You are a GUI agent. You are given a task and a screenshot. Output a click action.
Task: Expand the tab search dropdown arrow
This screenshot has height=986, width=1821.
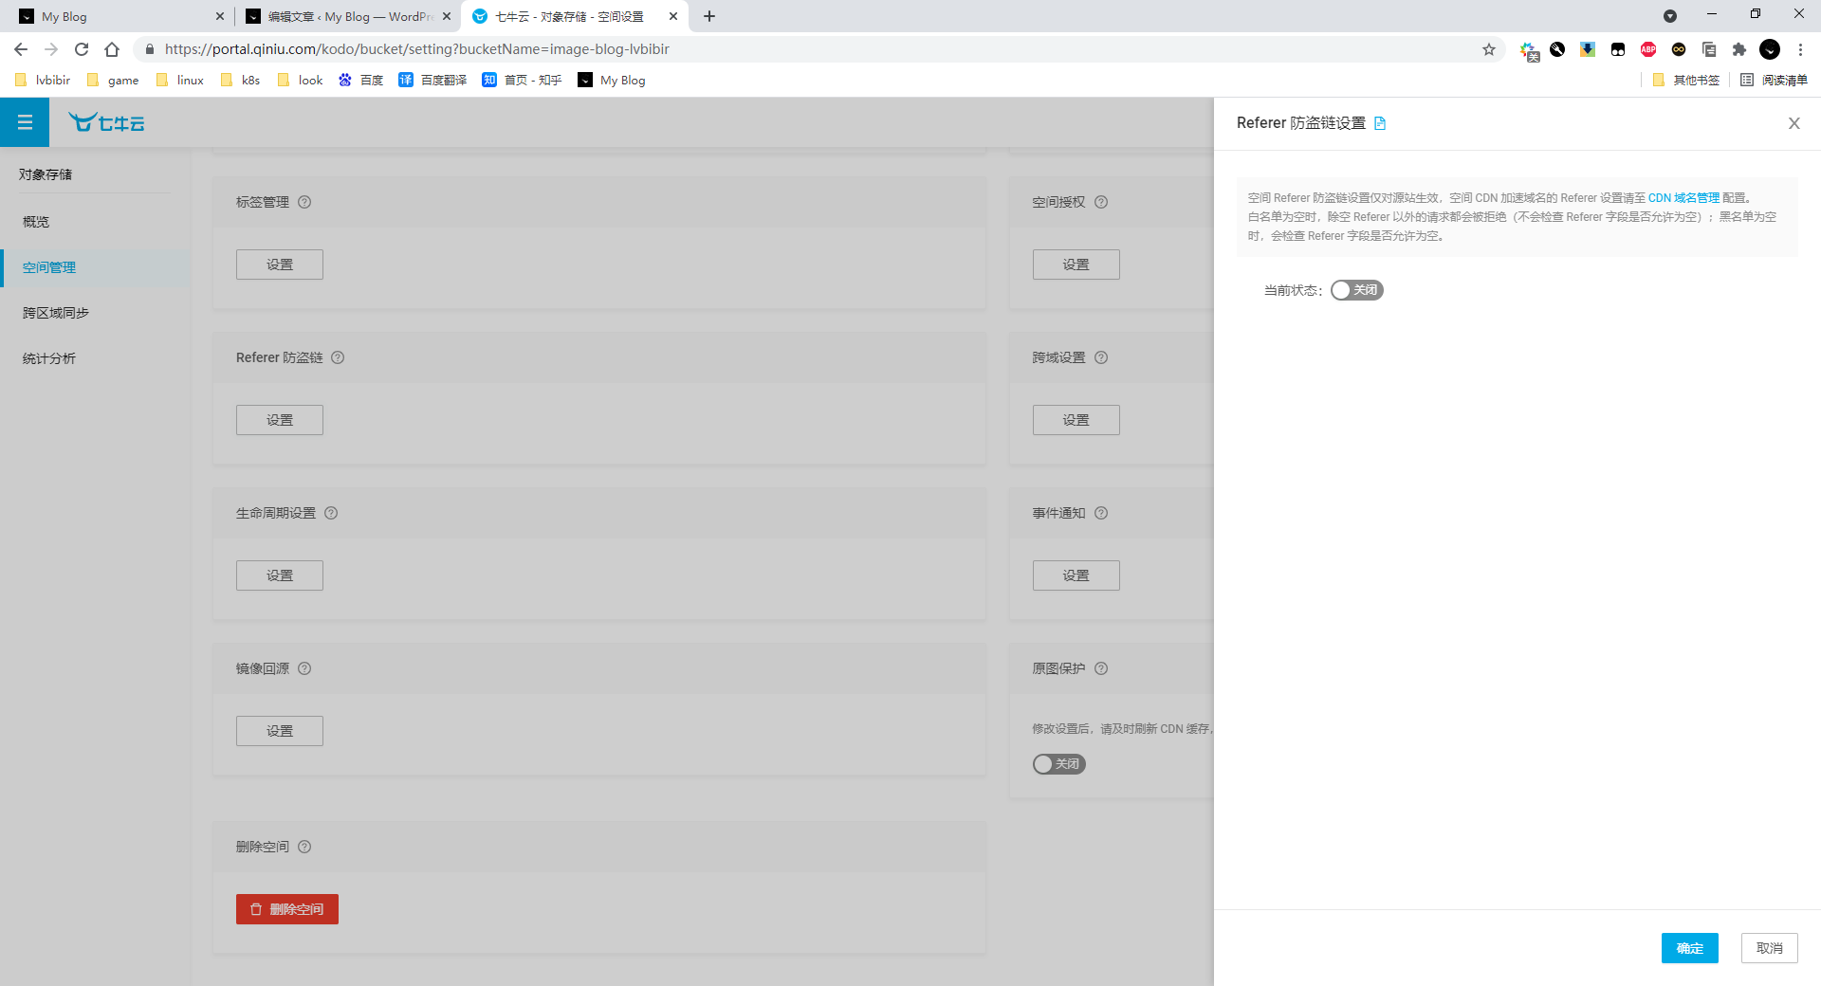pos(1669,16)
